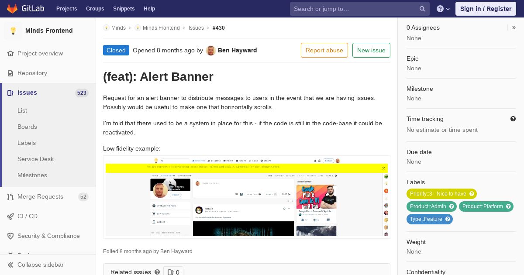The width and height of the screenshot is (524, 275).
Task: Open issues Labels submenu
Action: pyautogui.click(x=27, y=143)
